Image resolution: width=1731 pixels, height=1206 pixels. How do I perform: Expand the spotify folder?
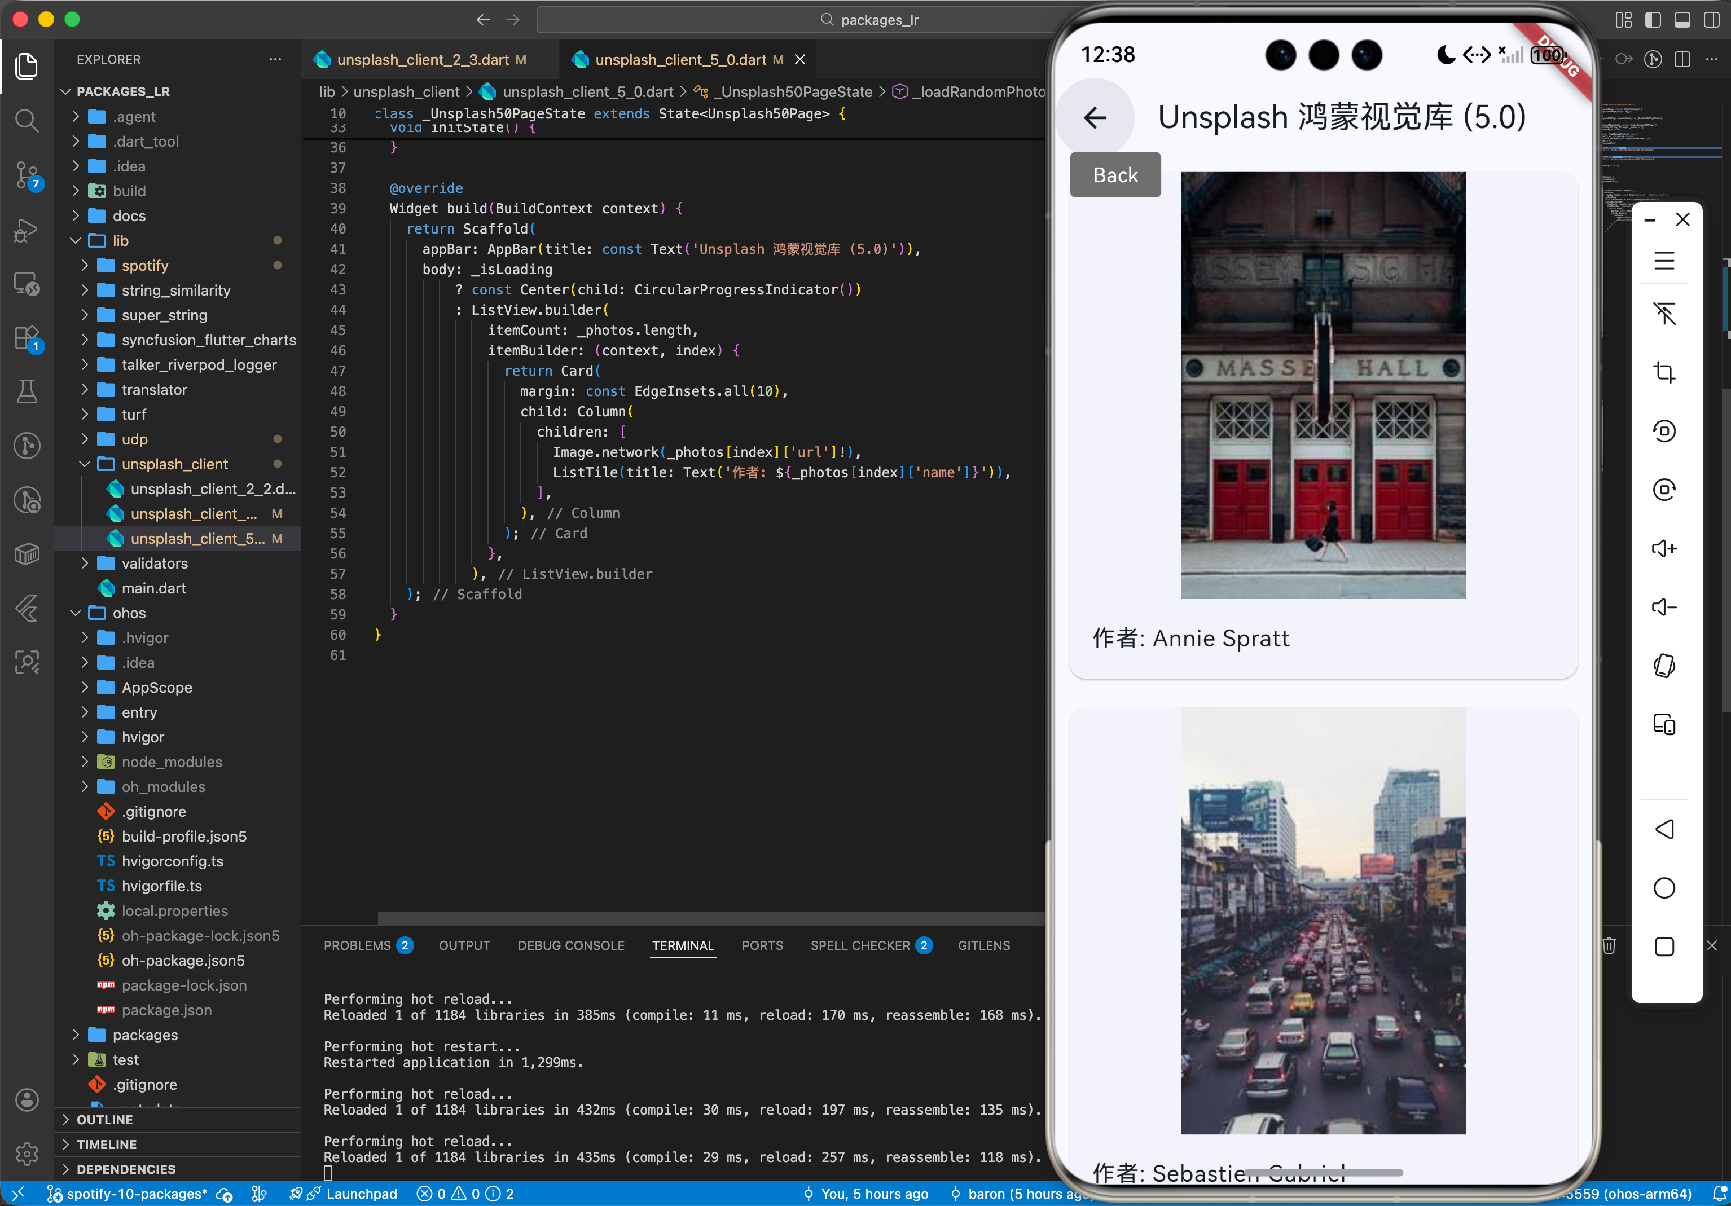click(x=145, y=265)
